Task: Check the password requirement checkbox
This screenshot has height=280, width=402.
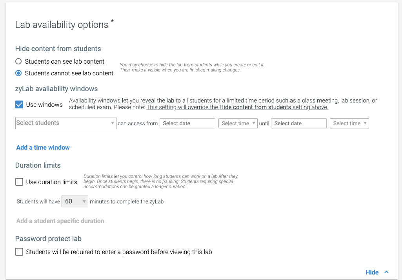Action: pos(19,252)
